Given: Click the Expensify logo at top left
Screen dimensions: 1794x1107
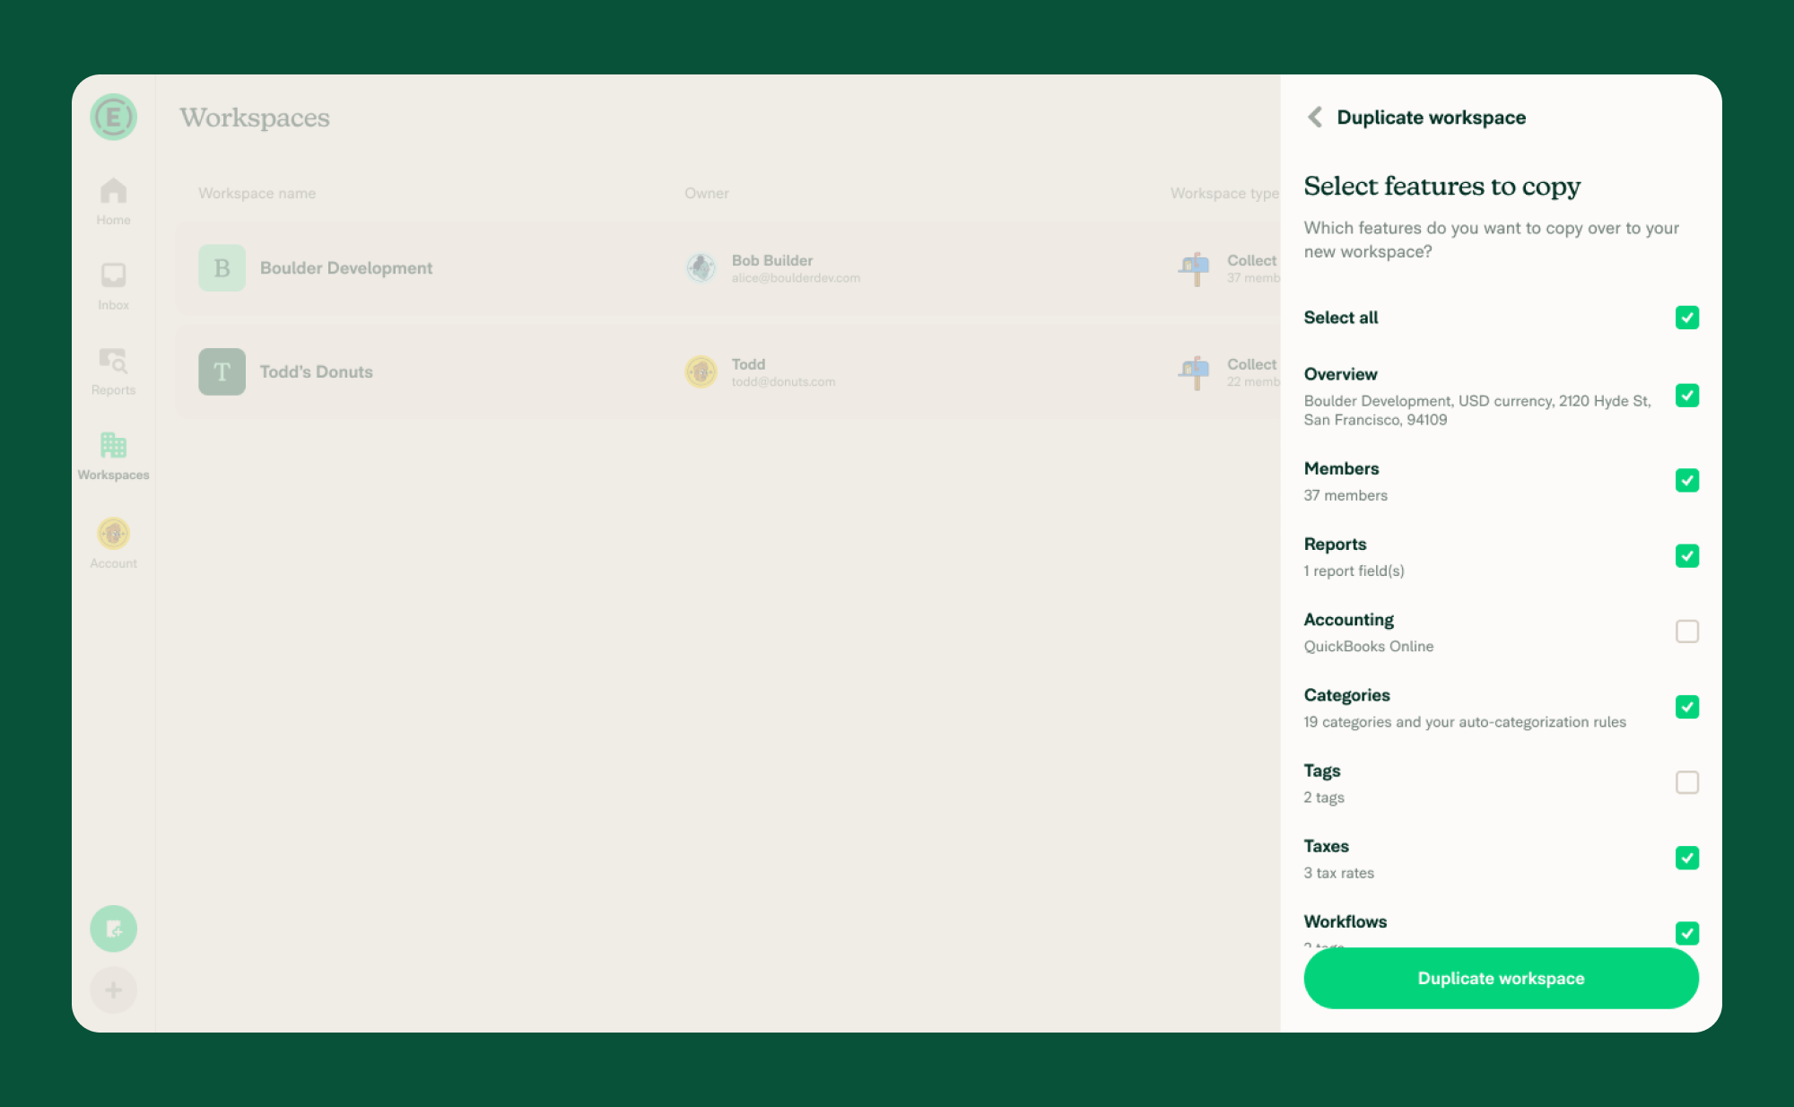Looking at the screenshot, I should [113, 117].
